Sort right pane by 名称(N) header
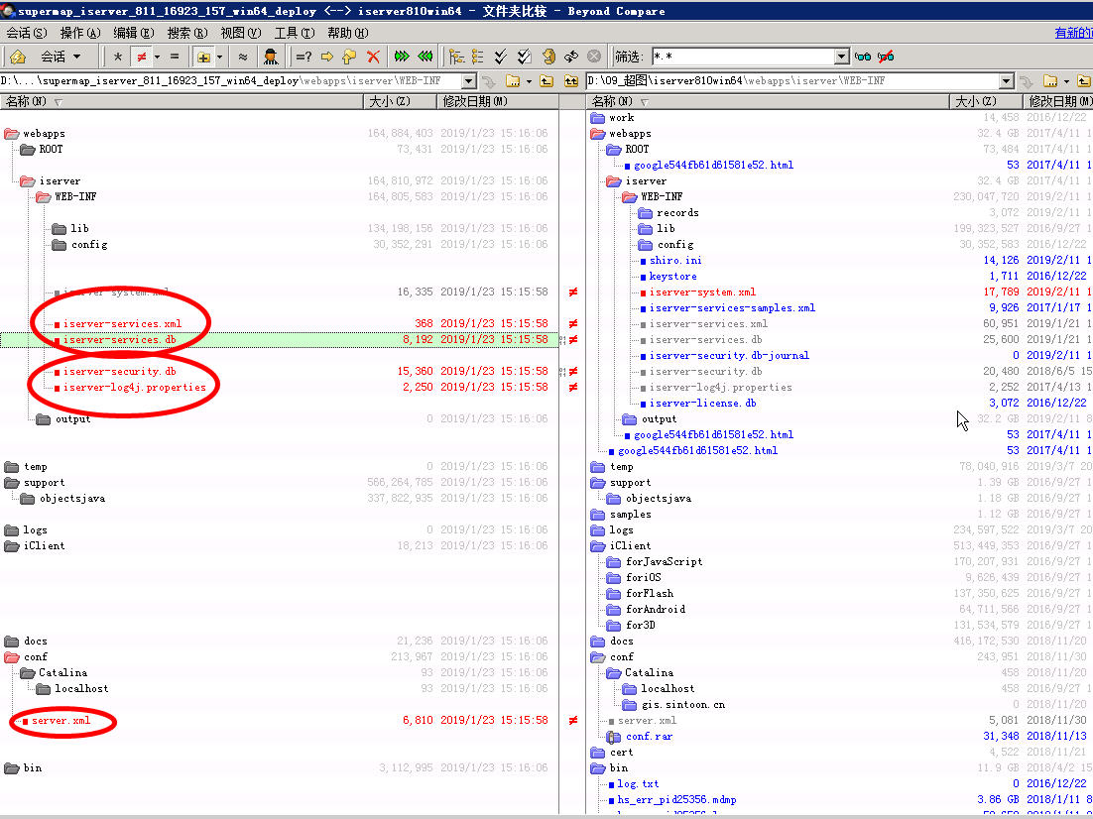Viewport: 1093px width, 819px height. 768,102
